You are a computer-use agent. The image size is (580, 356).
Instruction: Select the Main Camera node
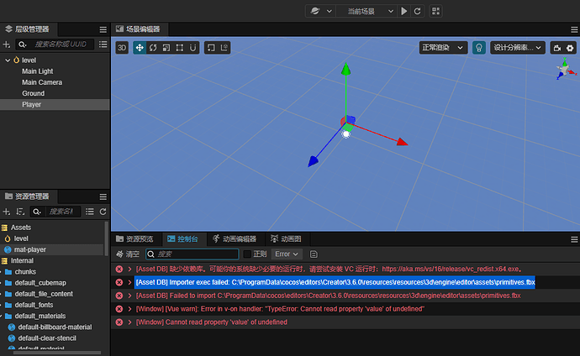42,82
